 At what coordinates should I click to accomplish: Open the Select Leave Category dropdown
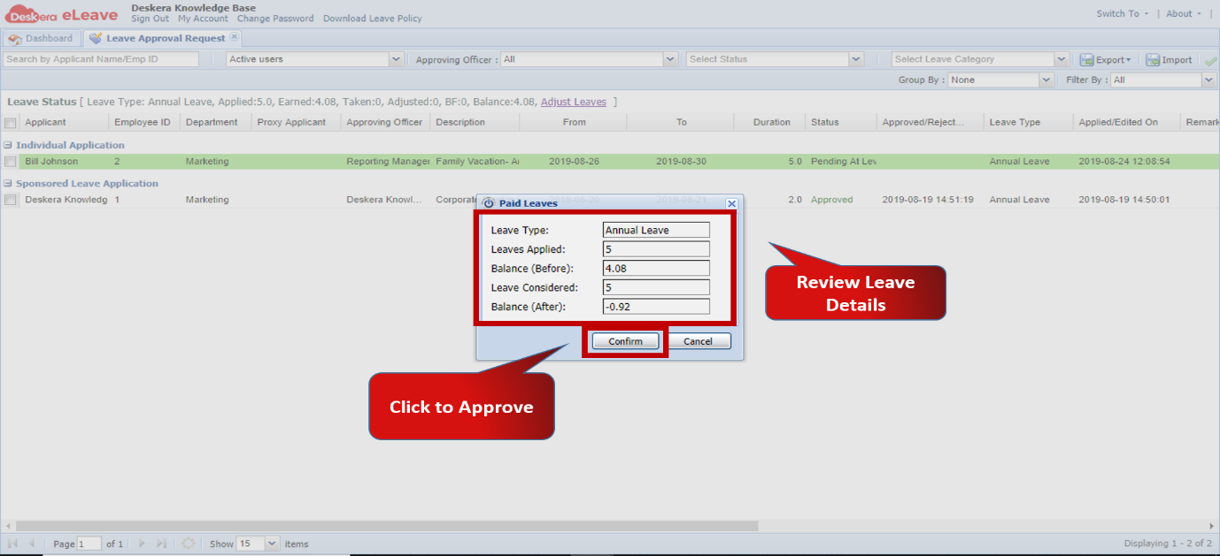pos(1062,59)
